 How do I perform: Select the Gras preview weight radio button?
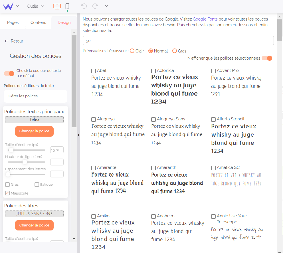pyautogui.click(x=174, y=51)
